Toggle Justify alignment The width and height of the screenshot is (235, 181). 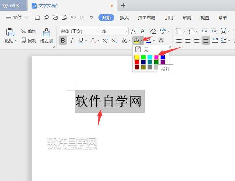pos(206,40)
